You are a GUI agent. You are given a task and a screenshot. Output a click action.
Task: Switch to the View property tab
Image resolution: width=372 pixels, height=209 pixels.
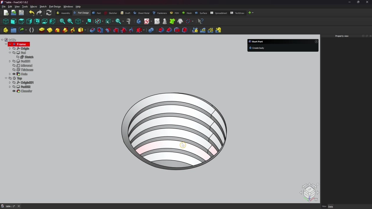coord(324,206)
